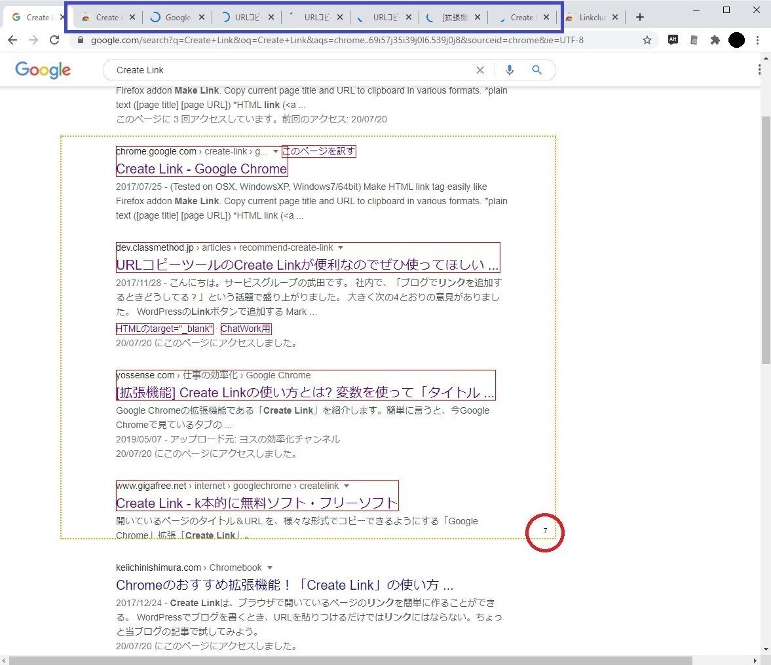The height and width of the screenshot is (665, 771).
Task: Click the horizontal scrollbar left arrow
Action: click(5, 660)
